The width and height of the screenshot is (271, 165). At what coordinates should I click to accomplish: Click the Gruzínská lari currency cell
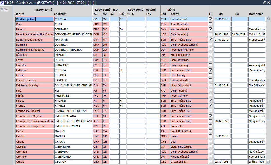point(189,162)
